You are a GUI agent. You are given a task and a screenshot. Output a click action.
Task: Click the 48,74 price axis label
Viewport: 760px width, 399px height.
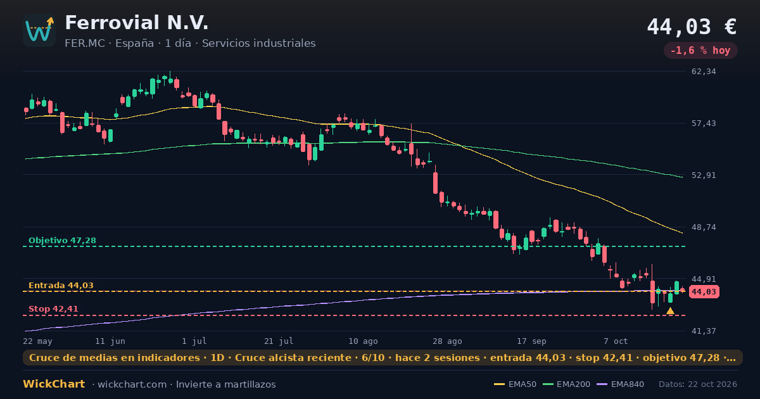pyautogui.click(x=704, y=227)
